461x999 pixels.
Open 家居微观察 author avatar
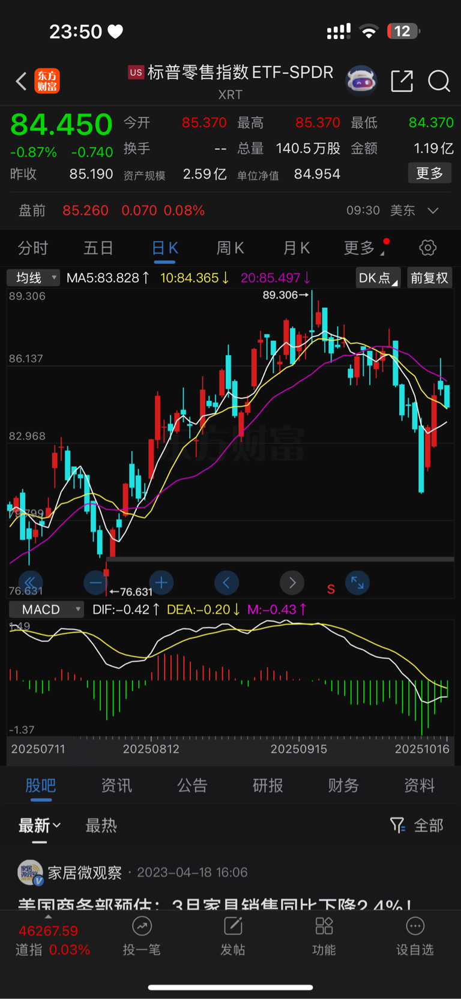tap(30, 872)
